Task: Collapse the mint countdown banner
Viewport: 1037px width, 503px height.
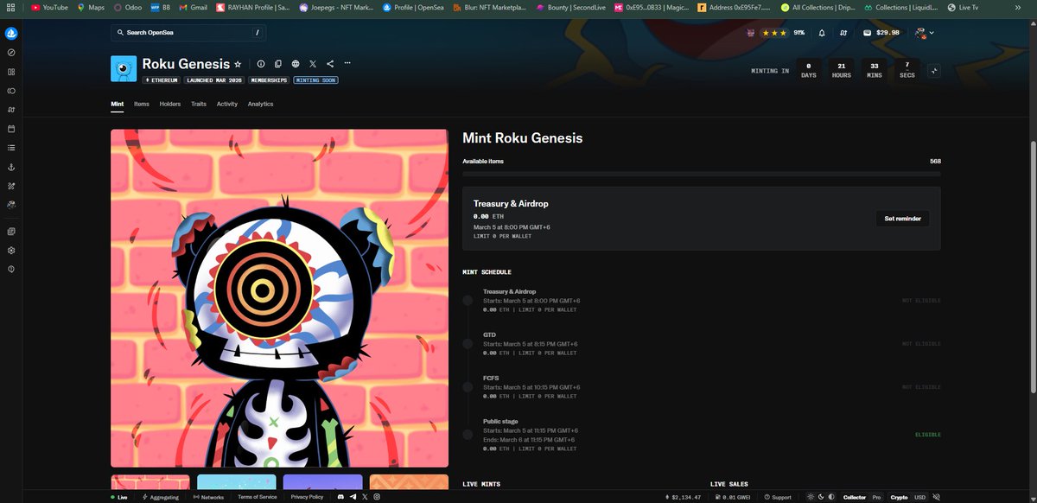Action: [x=934, y=71]
